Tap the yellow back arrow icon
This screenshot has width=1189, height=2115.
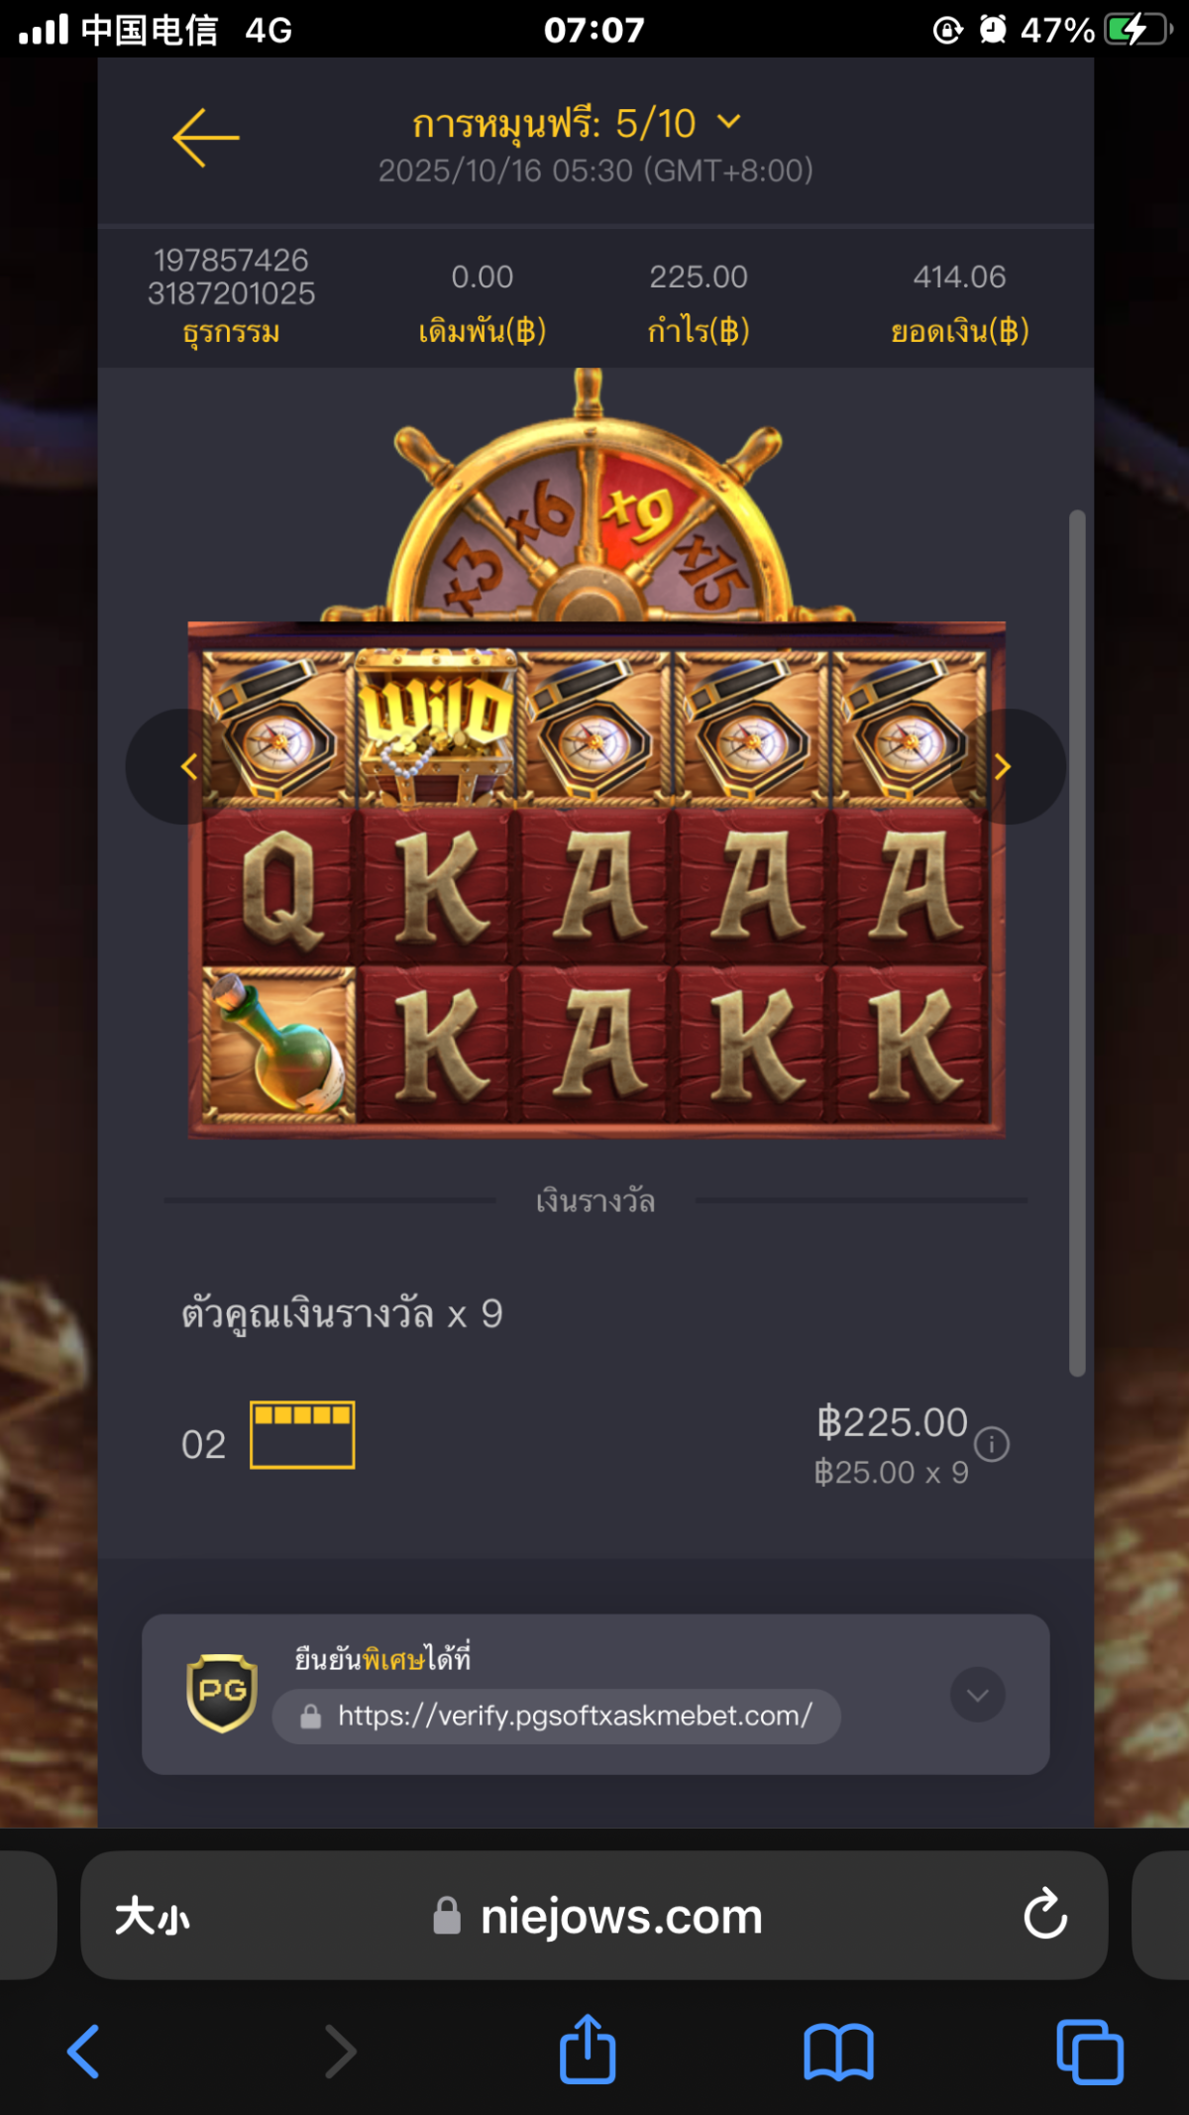click(x=206, y=138)
